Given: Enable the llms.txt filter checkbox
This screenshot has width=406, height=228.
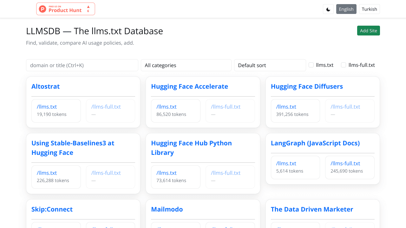Looking at the screenshot, I should click(311, 65).
